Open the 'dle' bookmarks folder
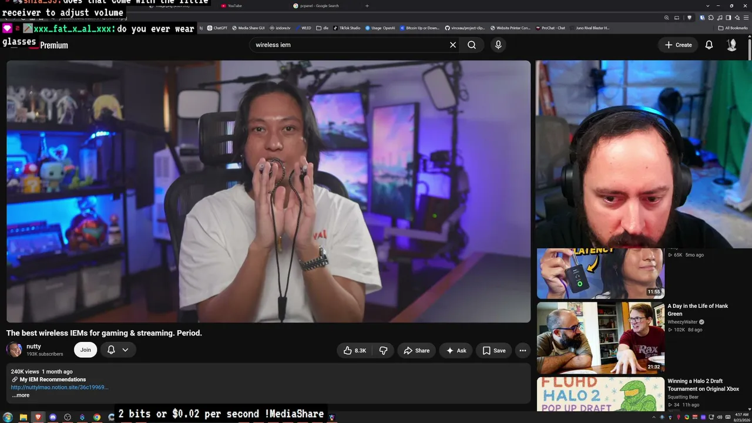The width and height of the screenshot is (752, 423). click(x=323, y=28)
